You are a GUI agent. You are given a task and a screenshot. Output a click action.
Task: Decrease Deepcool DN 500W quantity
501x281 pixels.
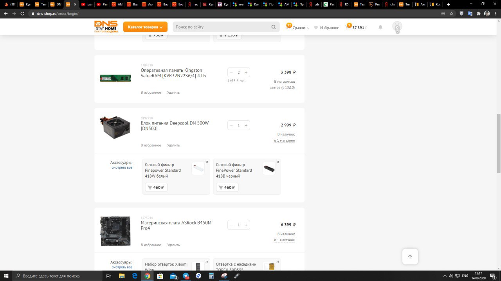[x=231, y=125]
